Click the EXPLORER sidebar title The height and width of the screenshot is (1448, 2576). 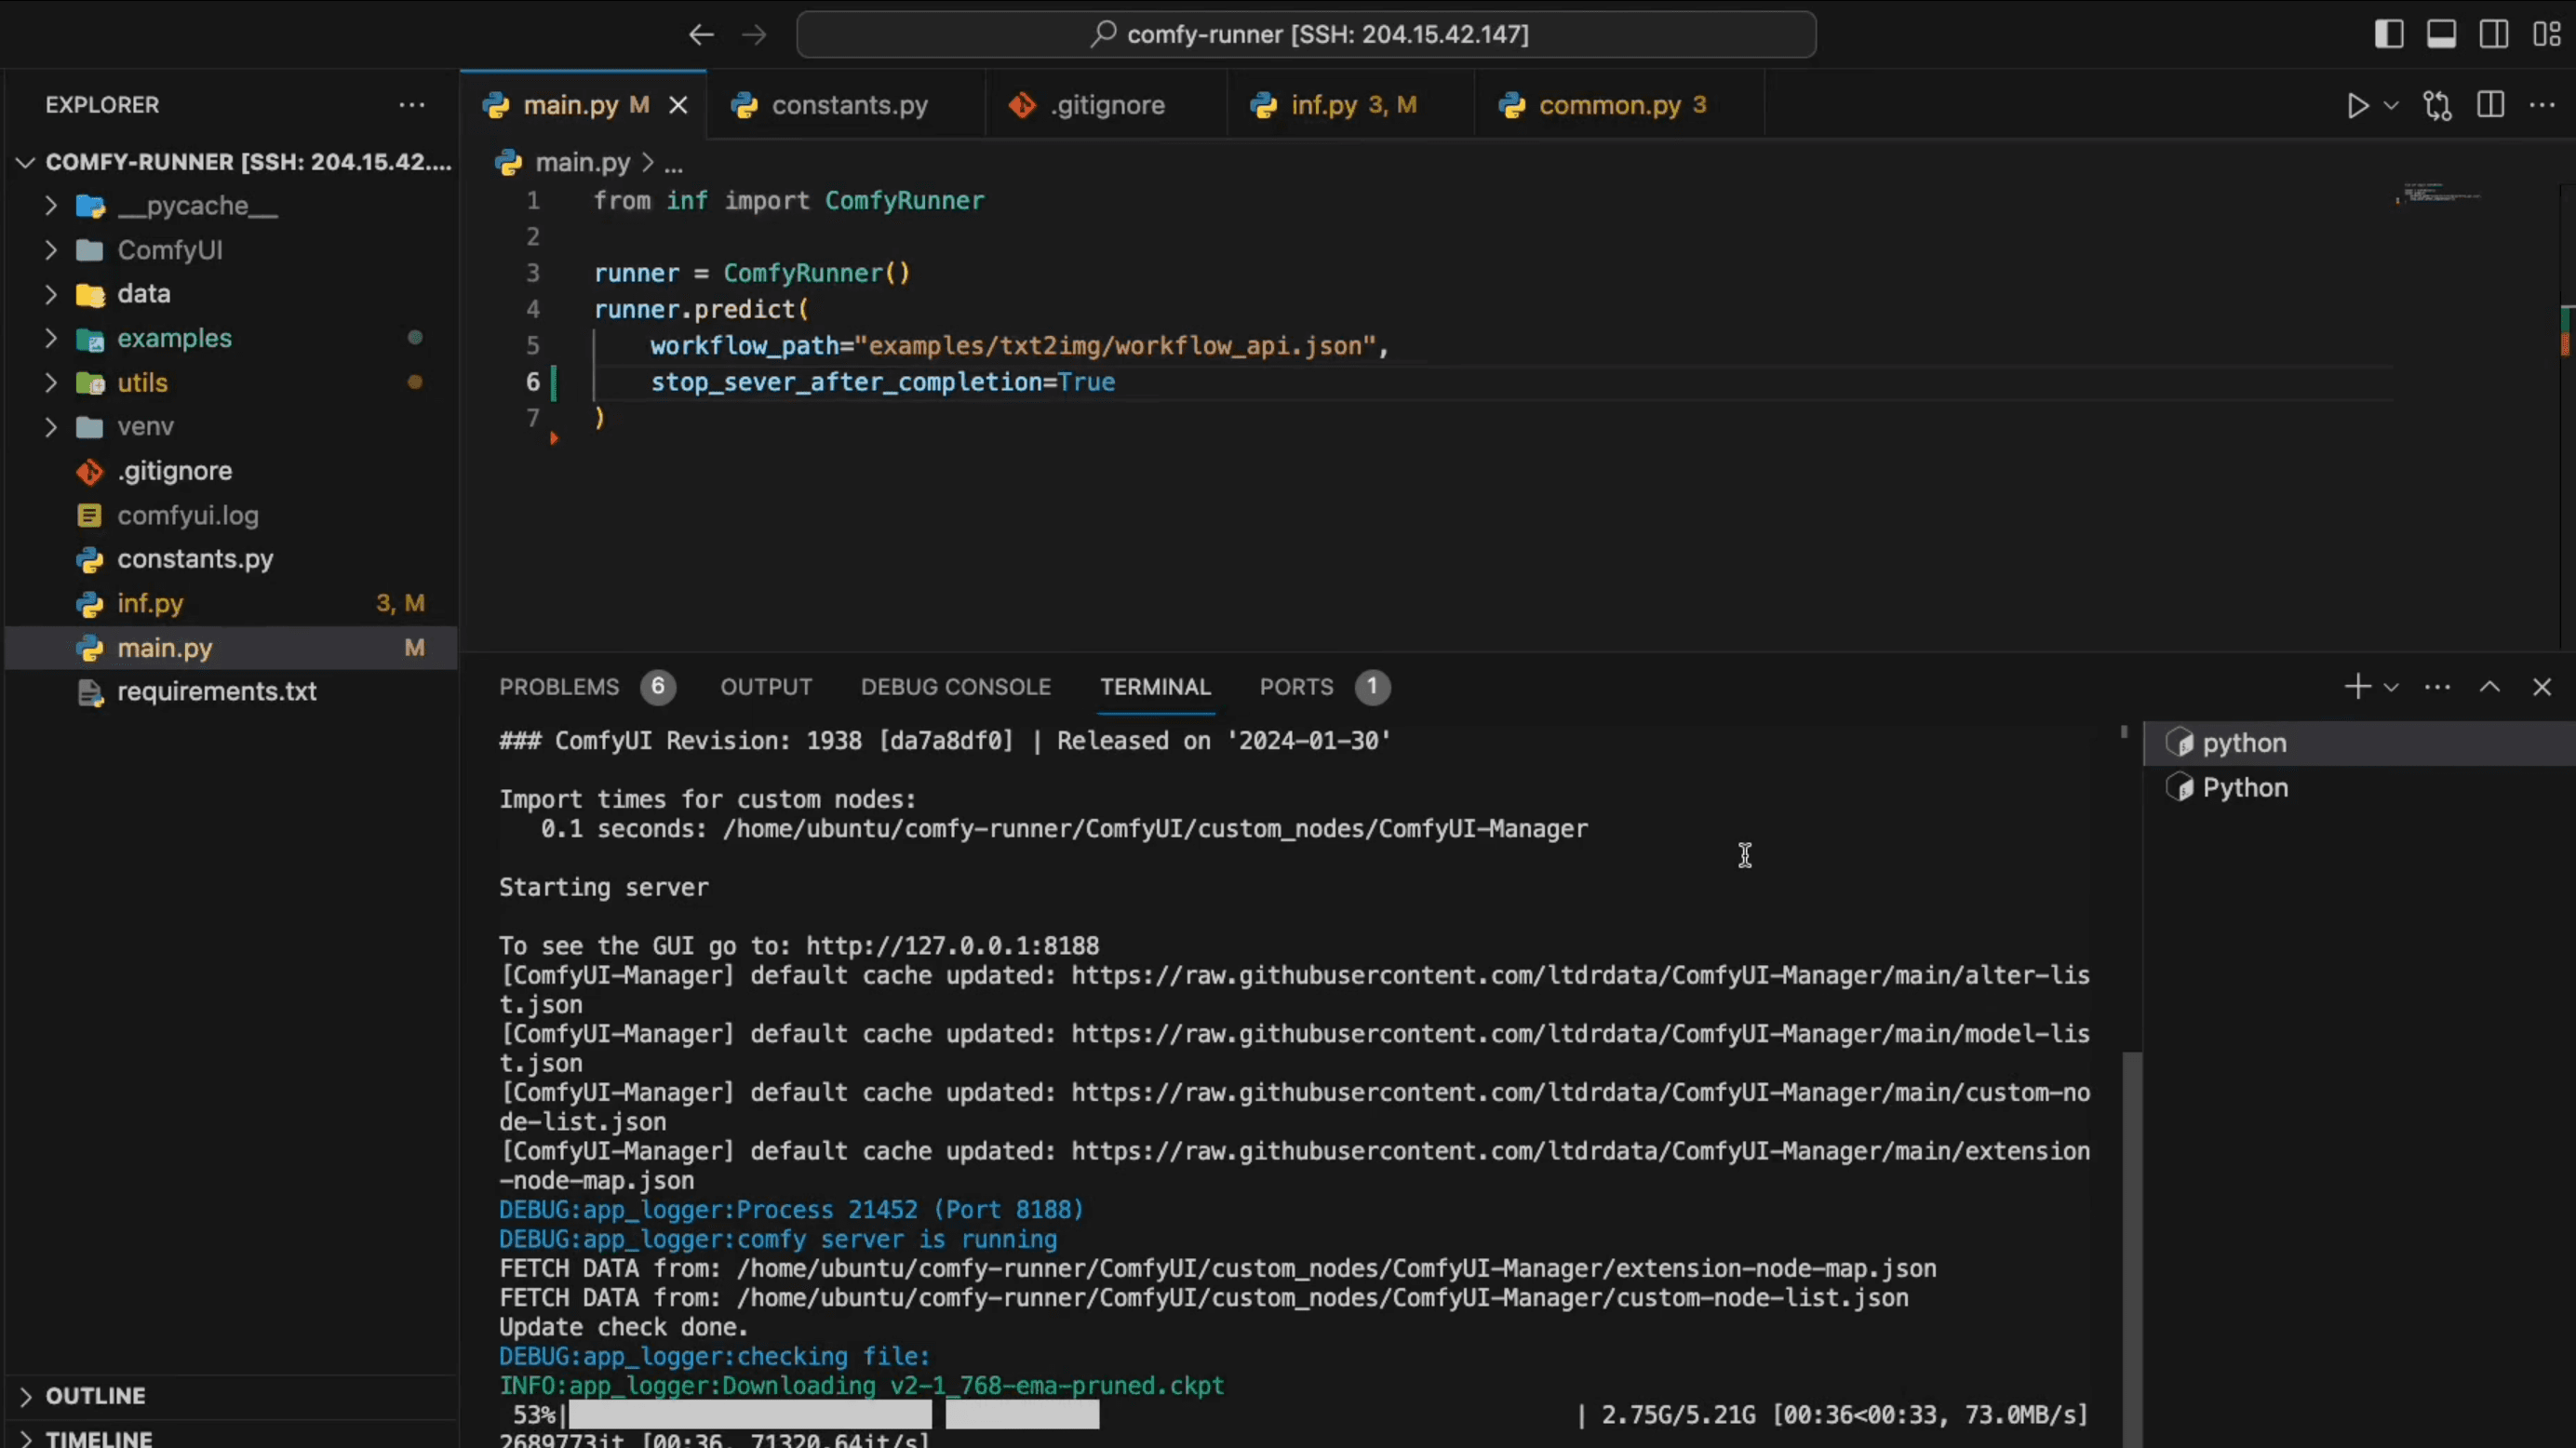click(x=102, y=105)
